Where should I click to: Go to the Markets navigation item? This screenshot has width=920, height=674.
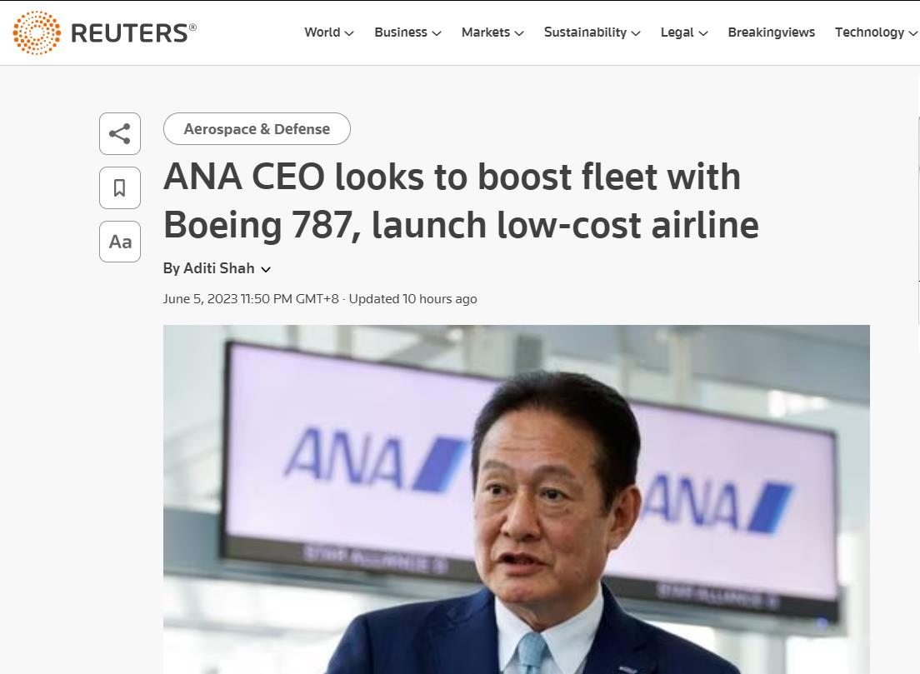pyautogui.click(x=485, y=32)
